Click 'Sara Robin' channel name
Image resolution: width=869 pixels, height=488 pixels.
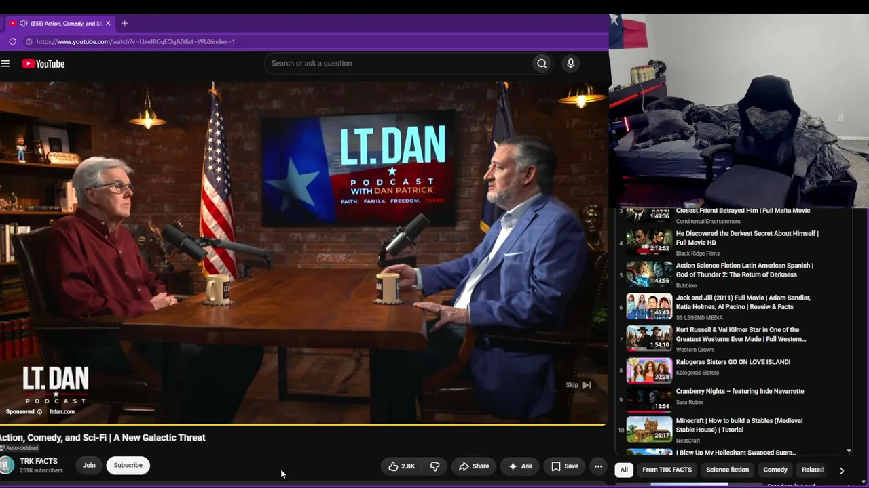click(x=689, y=402)
